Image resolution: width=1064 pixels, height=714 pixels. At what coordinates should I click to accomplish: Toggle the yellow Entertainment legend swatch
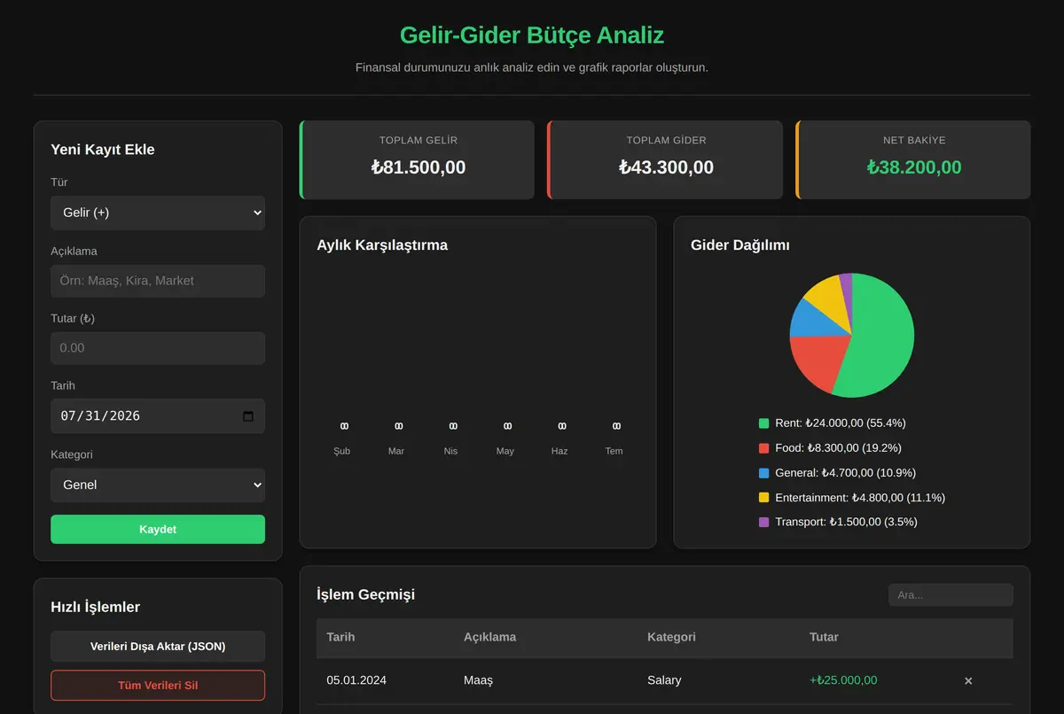(x=764, y=498)
